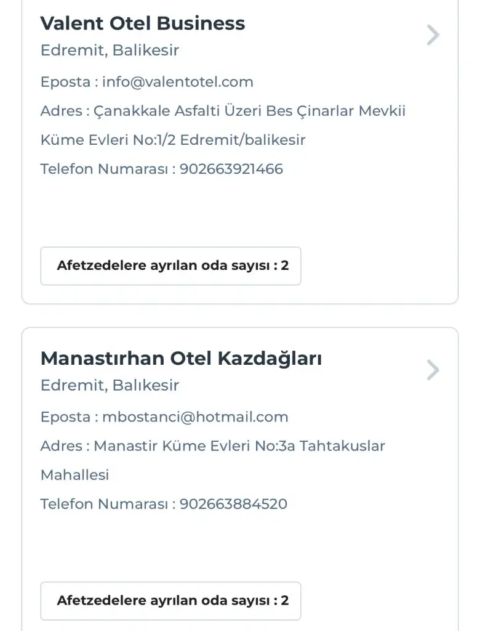Click the Eposta label in Valent card
This screenshot has width=480, height=631.
pyautogui.click(x=65, y=82)
